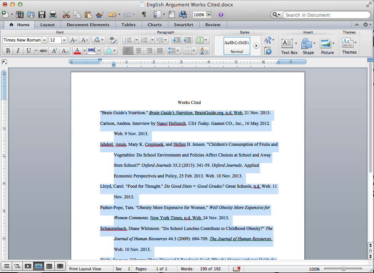Switch to Notebook Layout view
Screen dimensions: 374x273
[x=49, y=266]
